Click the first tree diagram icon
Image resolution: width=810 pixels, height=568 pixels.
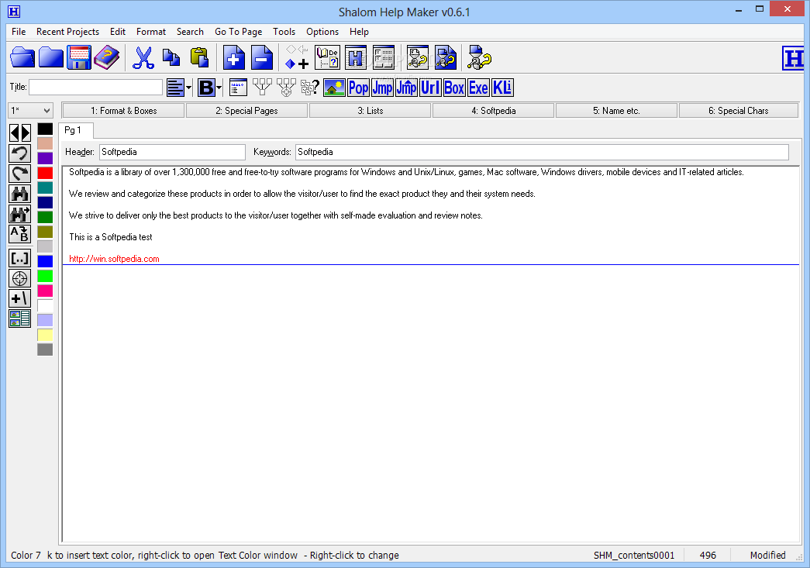point(262,88)
